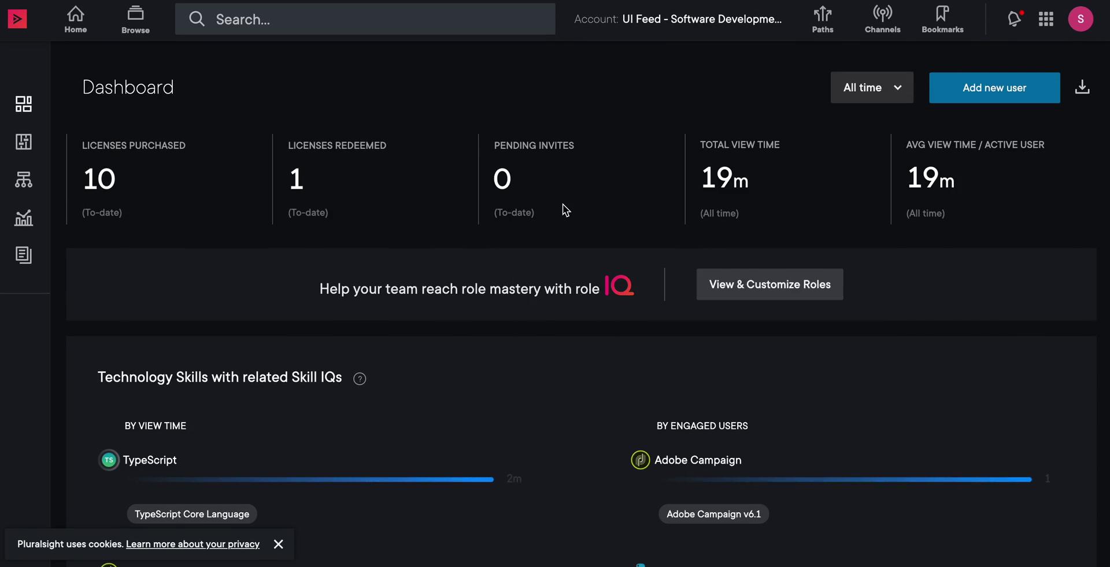The image size is (1110, 567).
Task: Open the All time date dropdown
Action: click(x=872, y=88)
